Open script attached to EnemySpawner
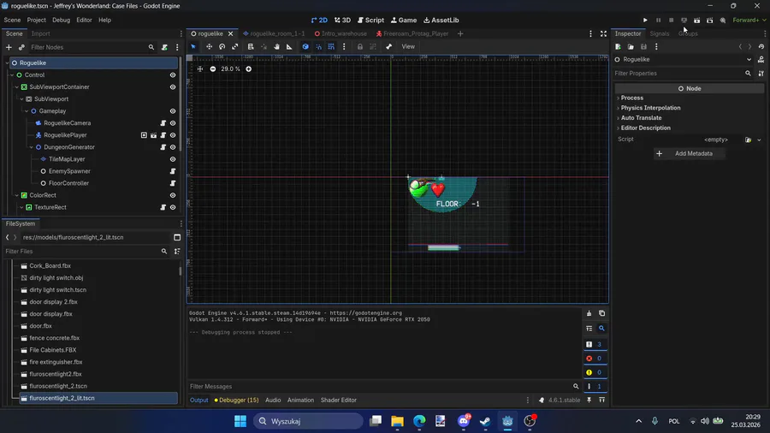Image resolution: width=770 pixels, height=433 pixels. (x=173, y=171)
